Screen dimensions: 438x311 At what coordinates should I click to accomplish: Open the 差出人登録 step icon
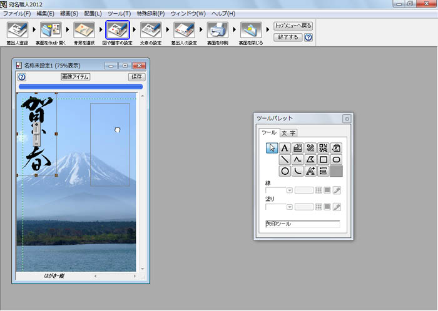pos(17,29)
